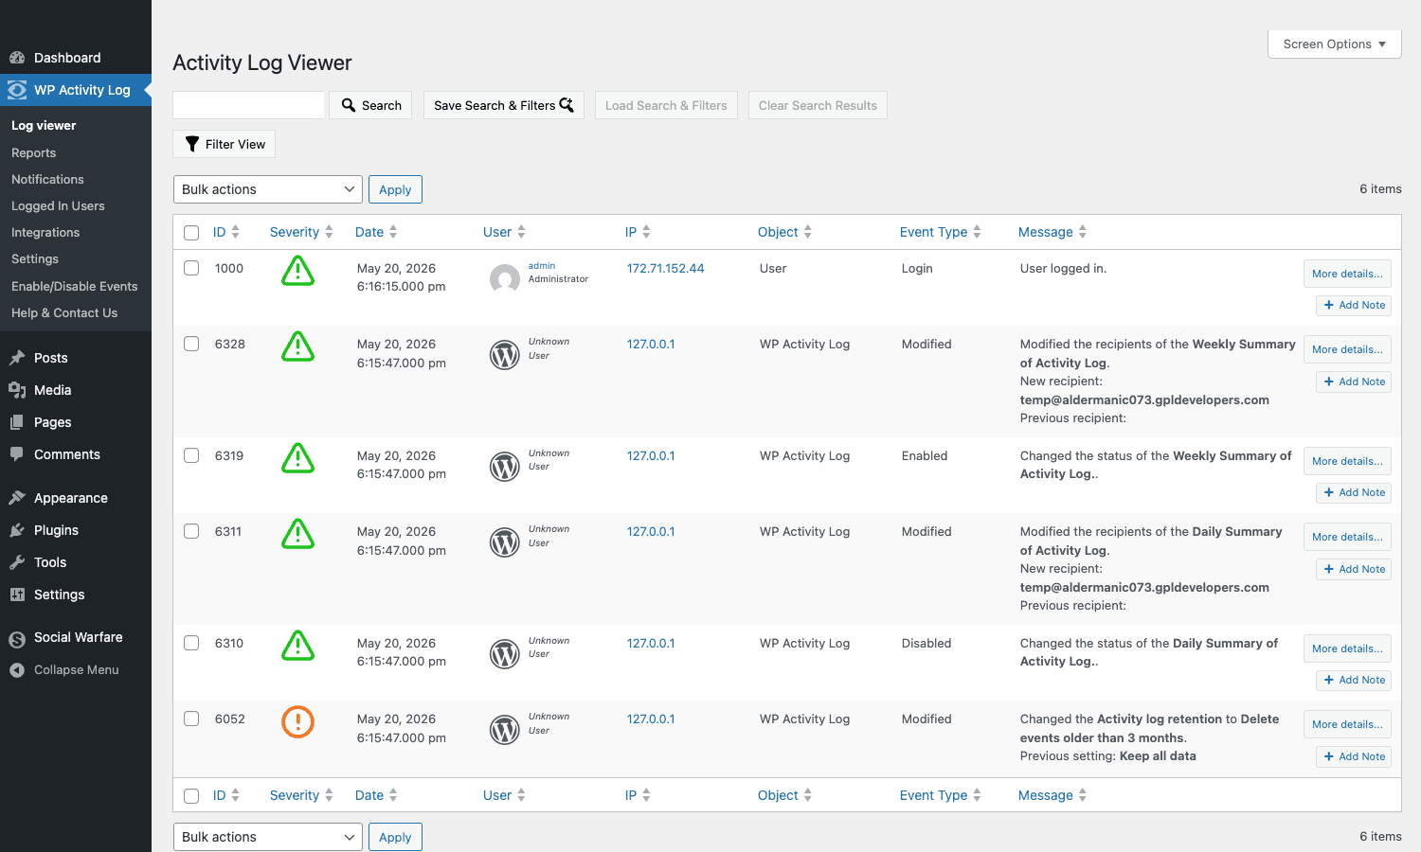Click the Social Warfare icon
Screen dimensions: 1421x852
pos(17,638)
